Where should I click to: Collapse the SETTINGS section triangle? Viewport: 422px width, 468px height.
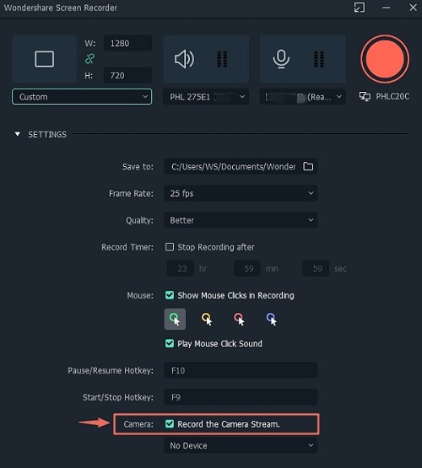(x=18, y=134)
